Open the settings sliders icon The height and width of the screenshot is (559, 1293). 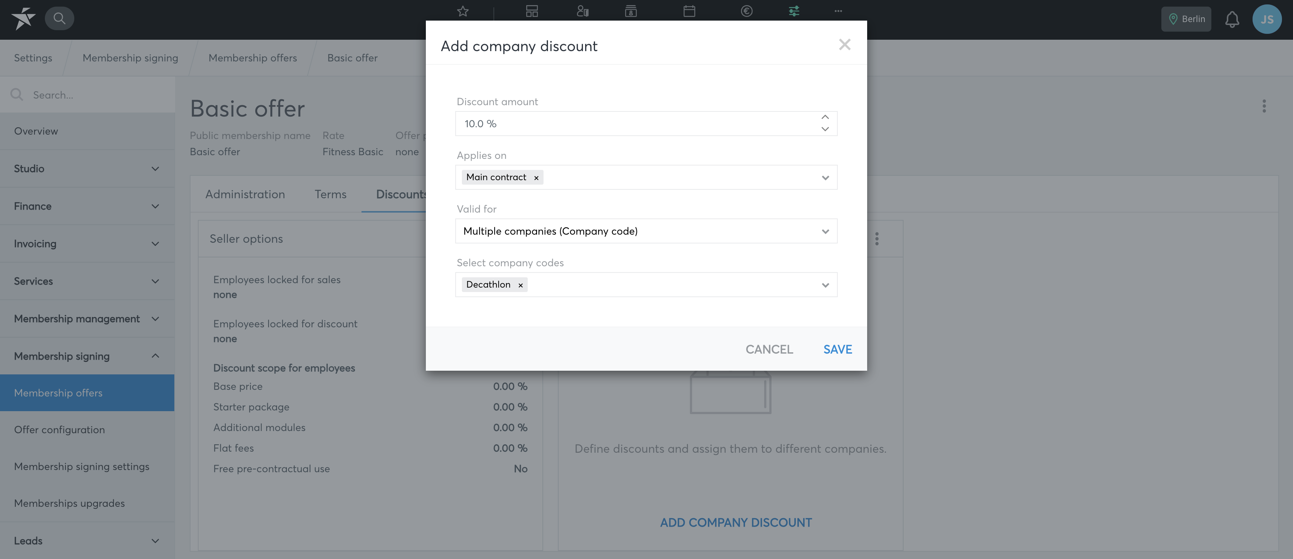[x=794, y=11]
